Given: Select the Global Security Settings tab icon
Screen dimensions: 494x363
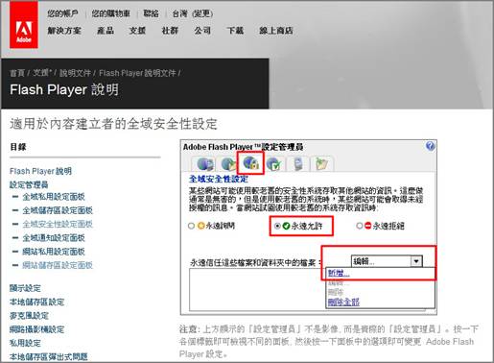Looking at the screenshot, I should point(250,163).
